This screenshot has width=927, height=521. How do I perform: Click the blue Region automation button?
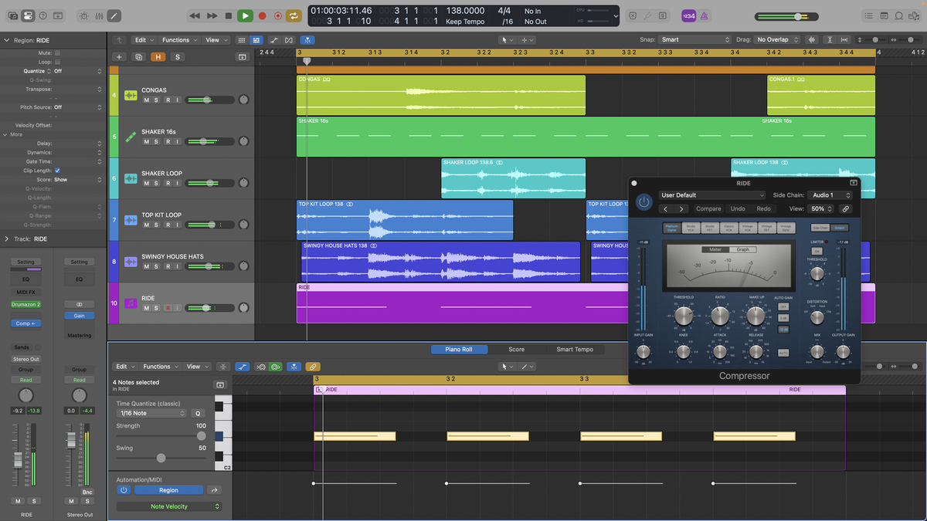pos(168,490)
